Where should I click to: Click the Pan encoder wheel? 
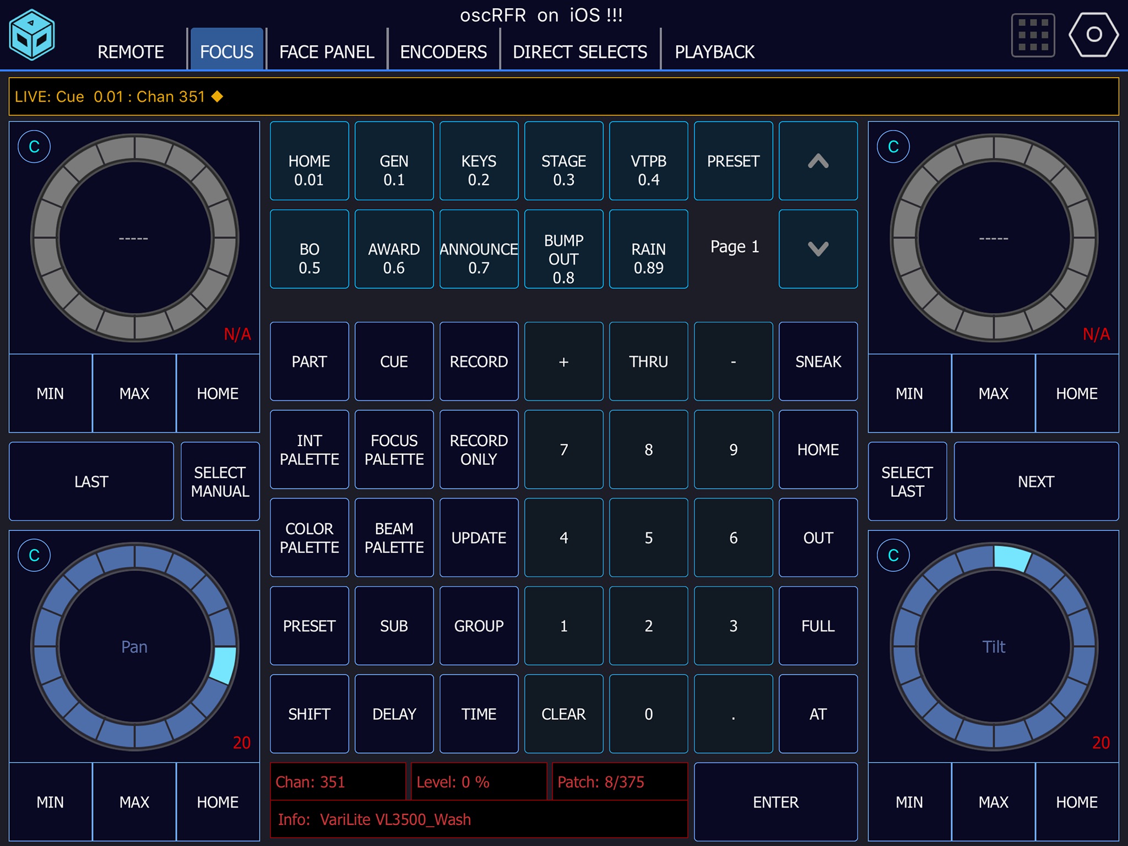click(134, 647)
